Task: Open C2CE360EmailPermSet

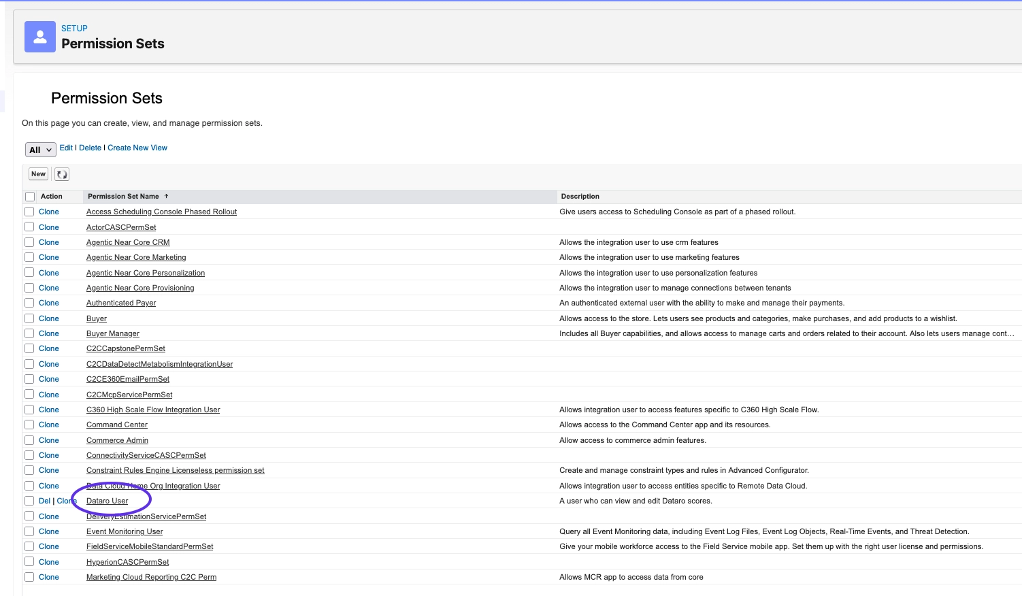Action: 128,379
